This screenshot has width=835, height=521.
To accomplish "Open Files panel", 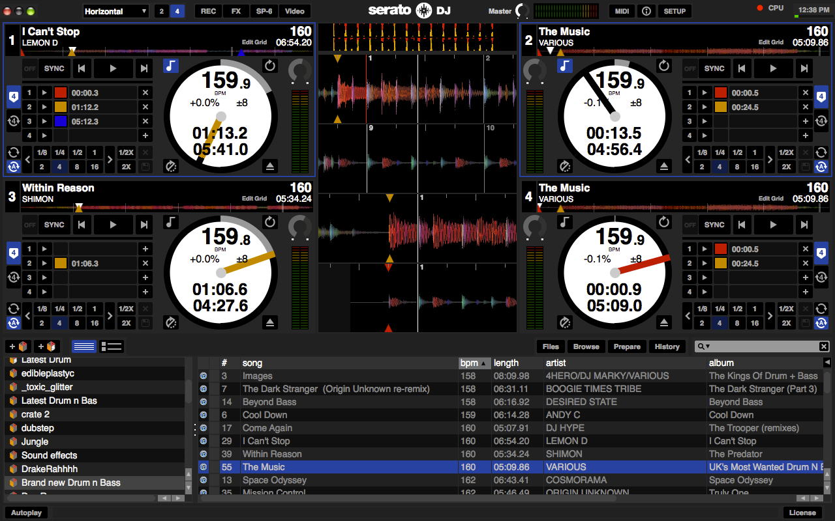I will click(x=551, y=346).
